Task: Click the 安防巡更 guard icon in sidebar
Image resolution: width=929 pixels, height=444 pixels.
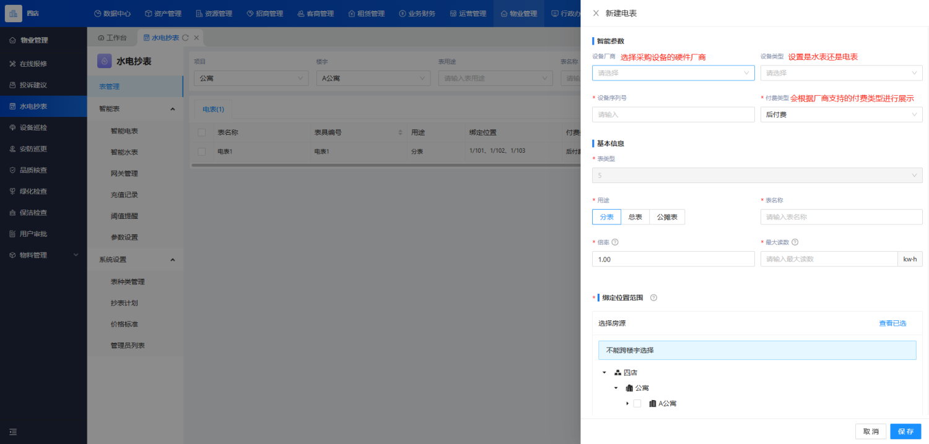Action: pyautogui.click(x=12, y=148)
